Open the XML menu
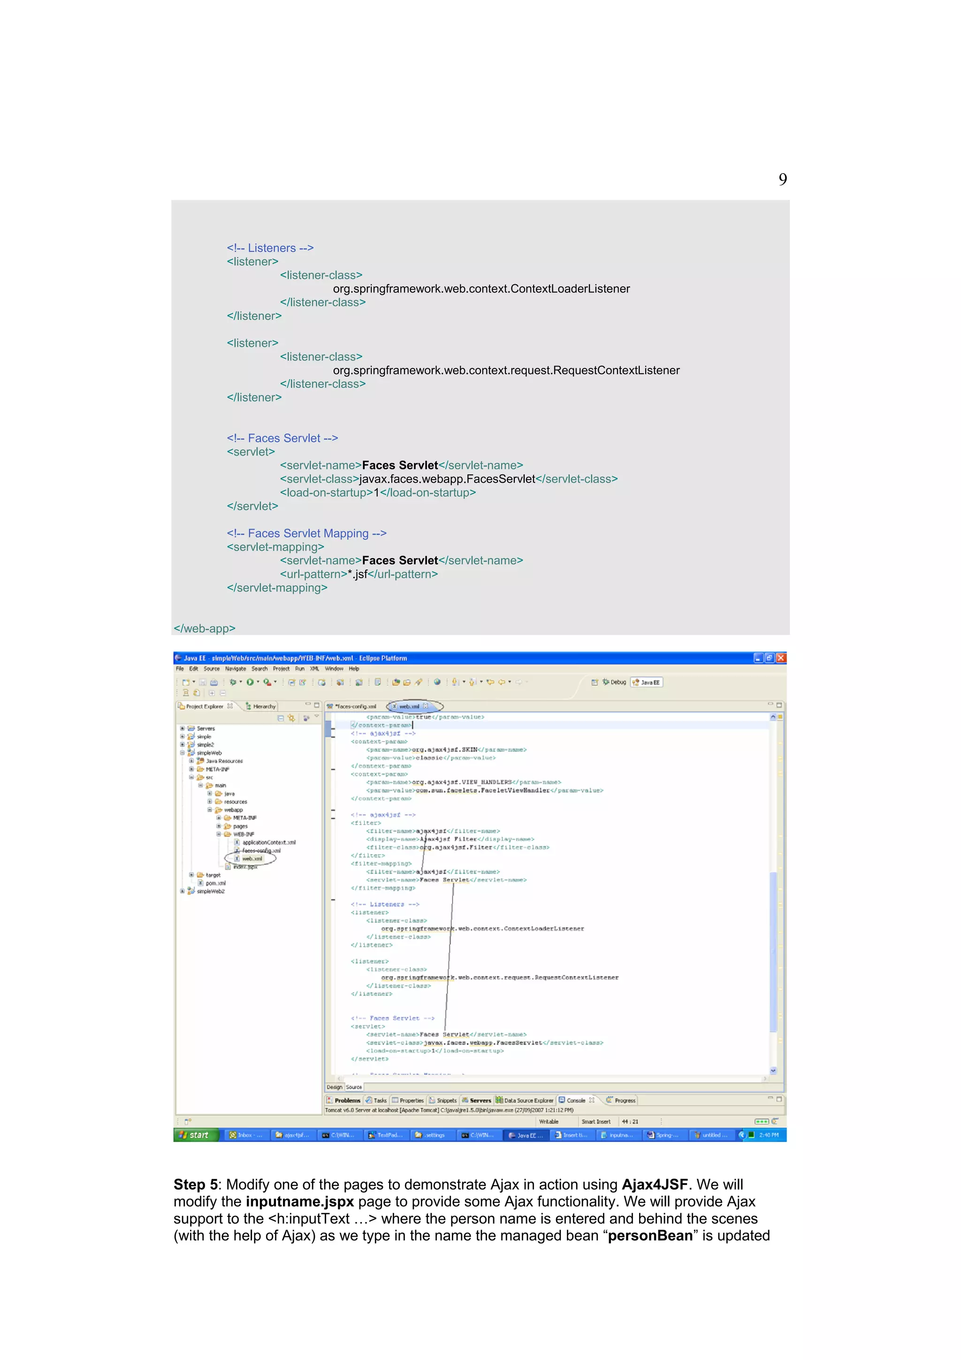961x1360 pixels. pos(314,669)
